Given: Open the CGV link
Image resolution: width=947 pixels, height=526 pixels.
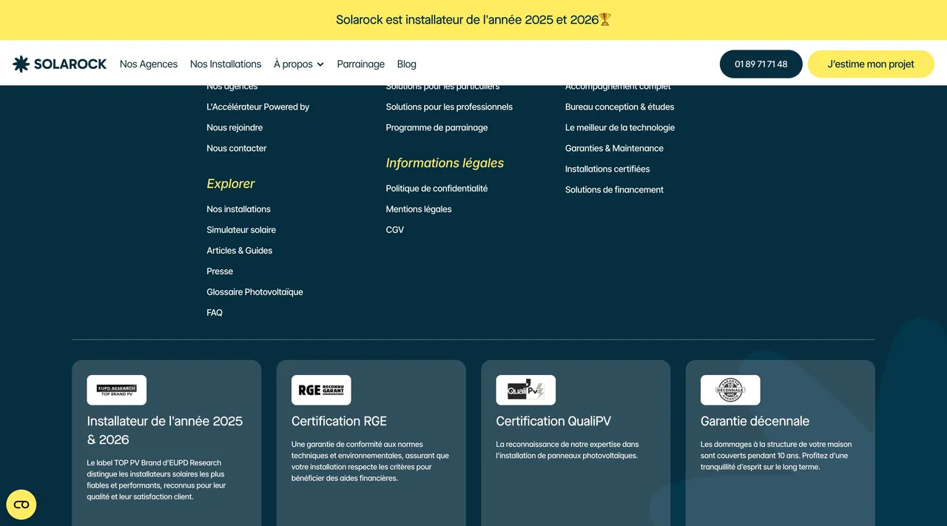Looking at the screenshot, I should pyautogui.click(x=395, y=230).
